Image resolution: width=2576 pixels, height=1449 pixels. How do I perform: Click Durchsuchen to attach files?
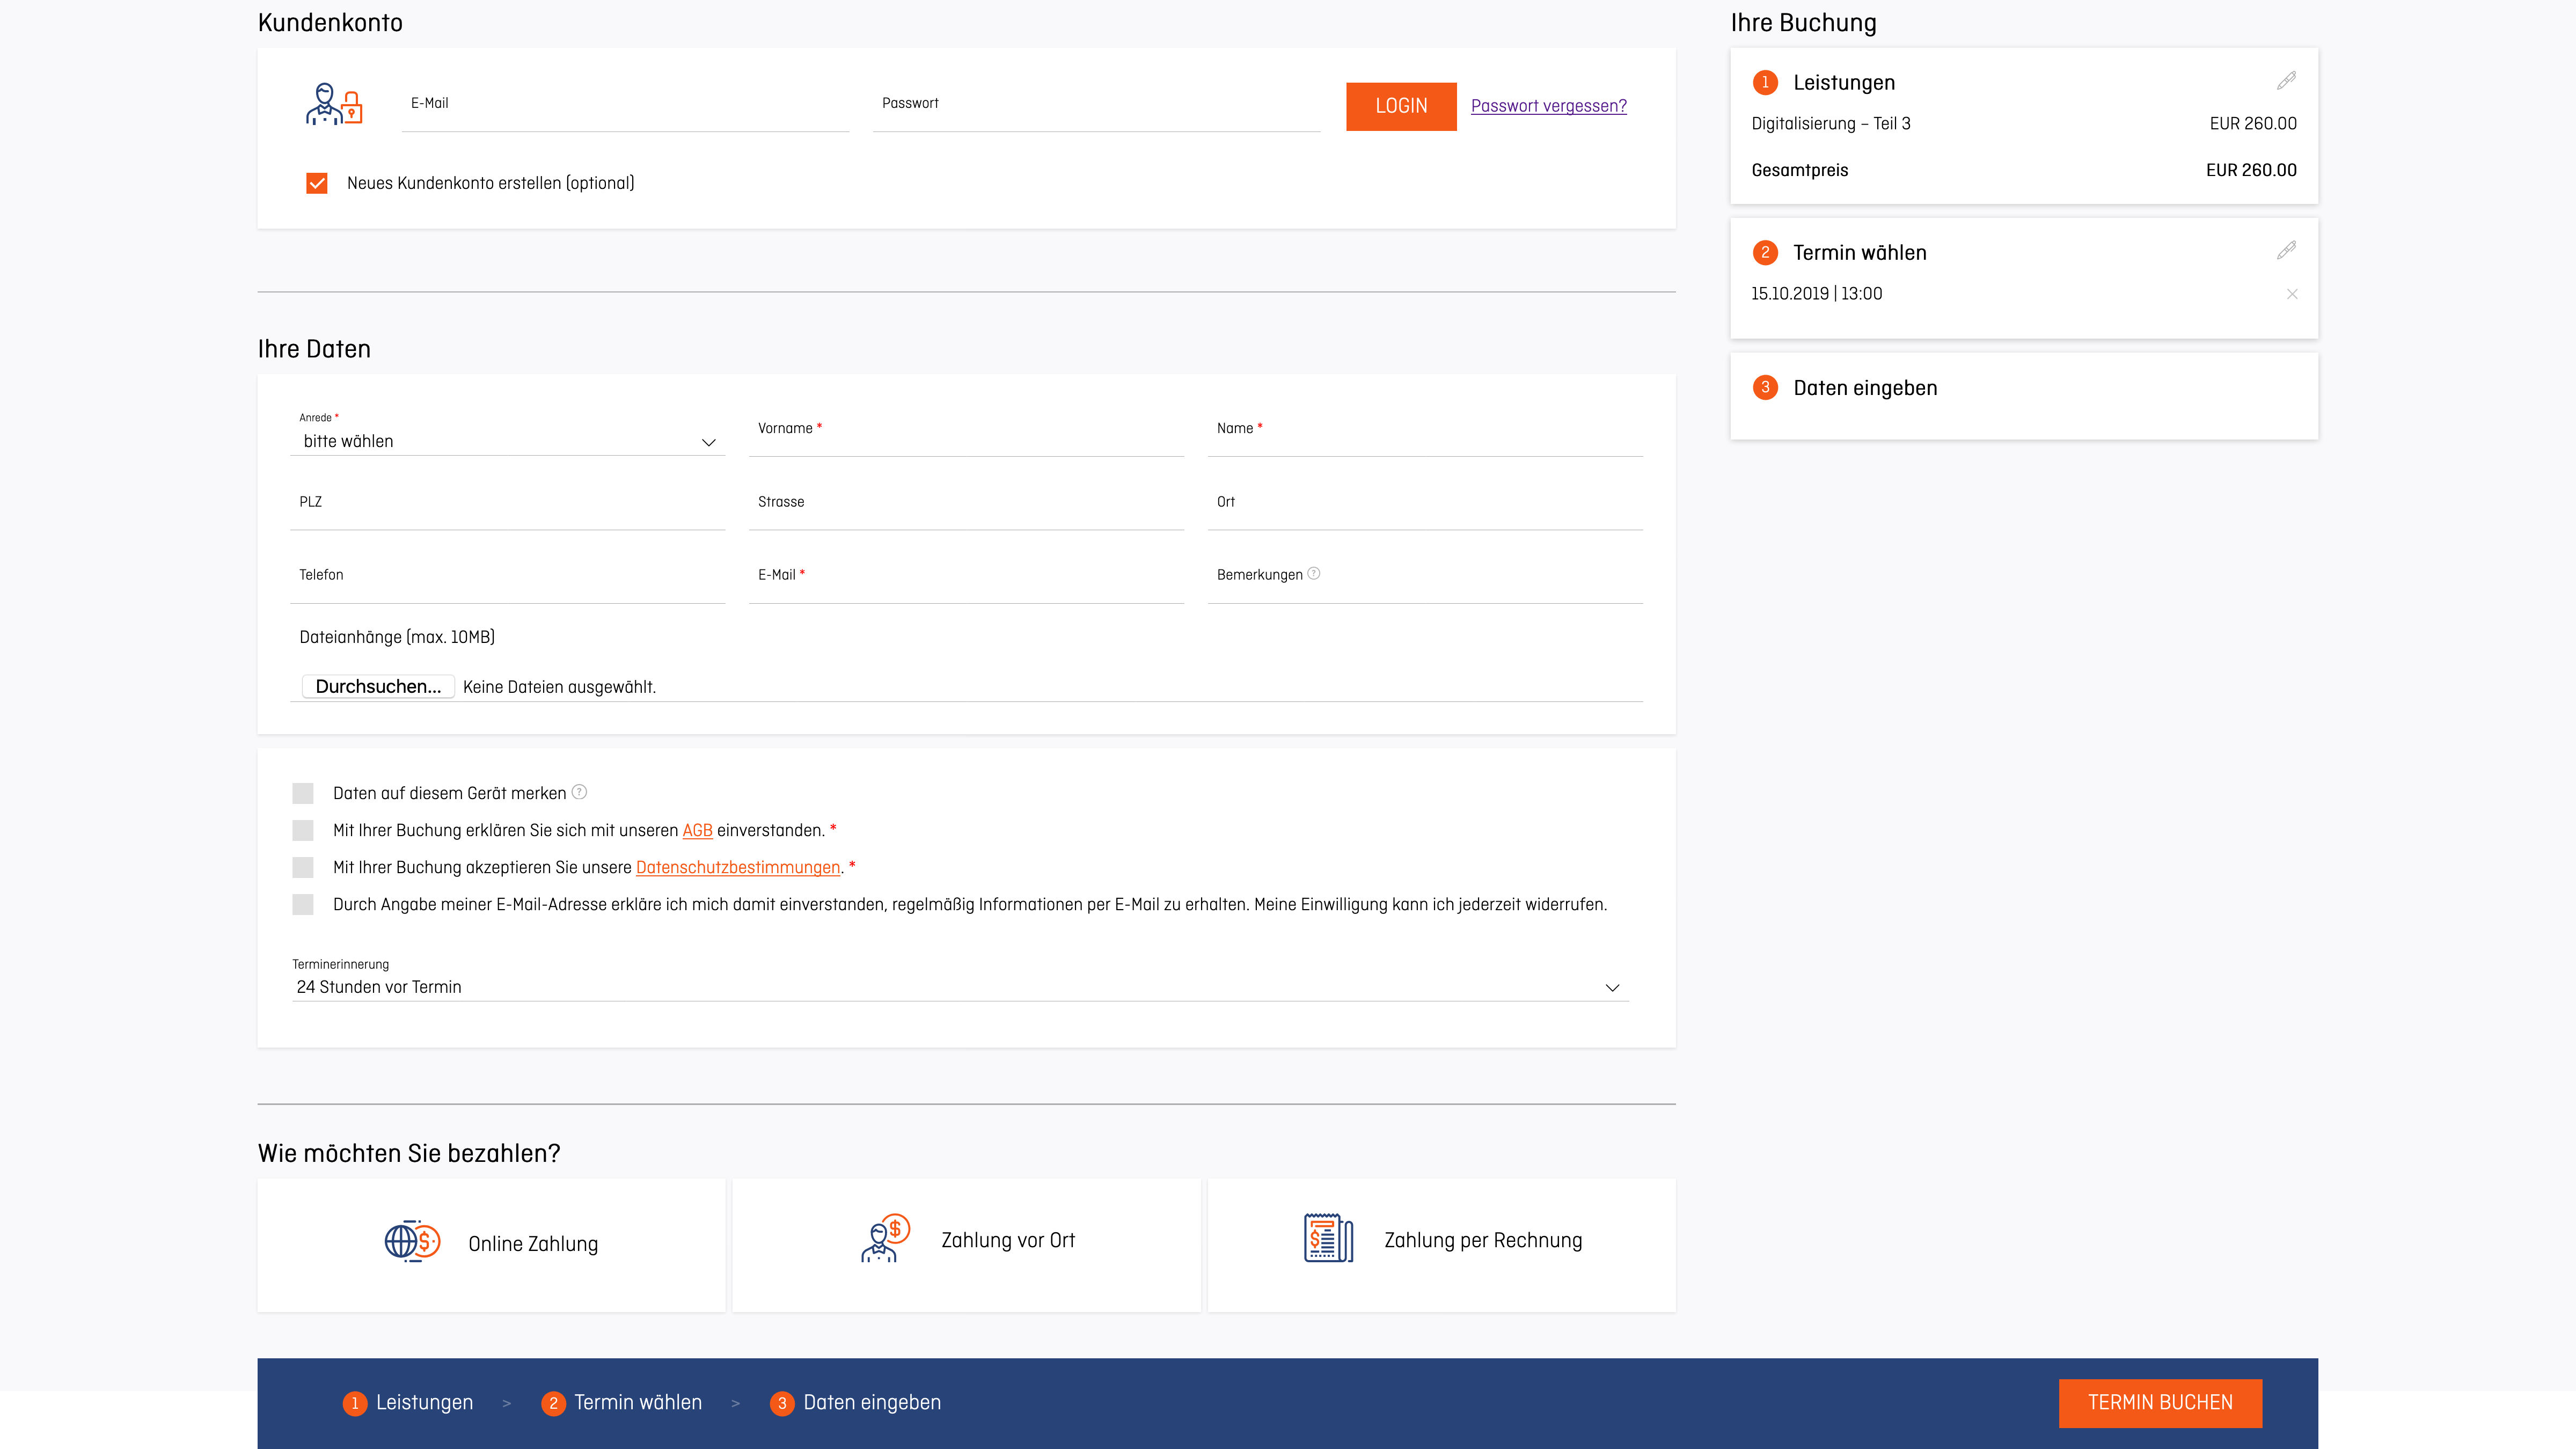coord(378,686)
